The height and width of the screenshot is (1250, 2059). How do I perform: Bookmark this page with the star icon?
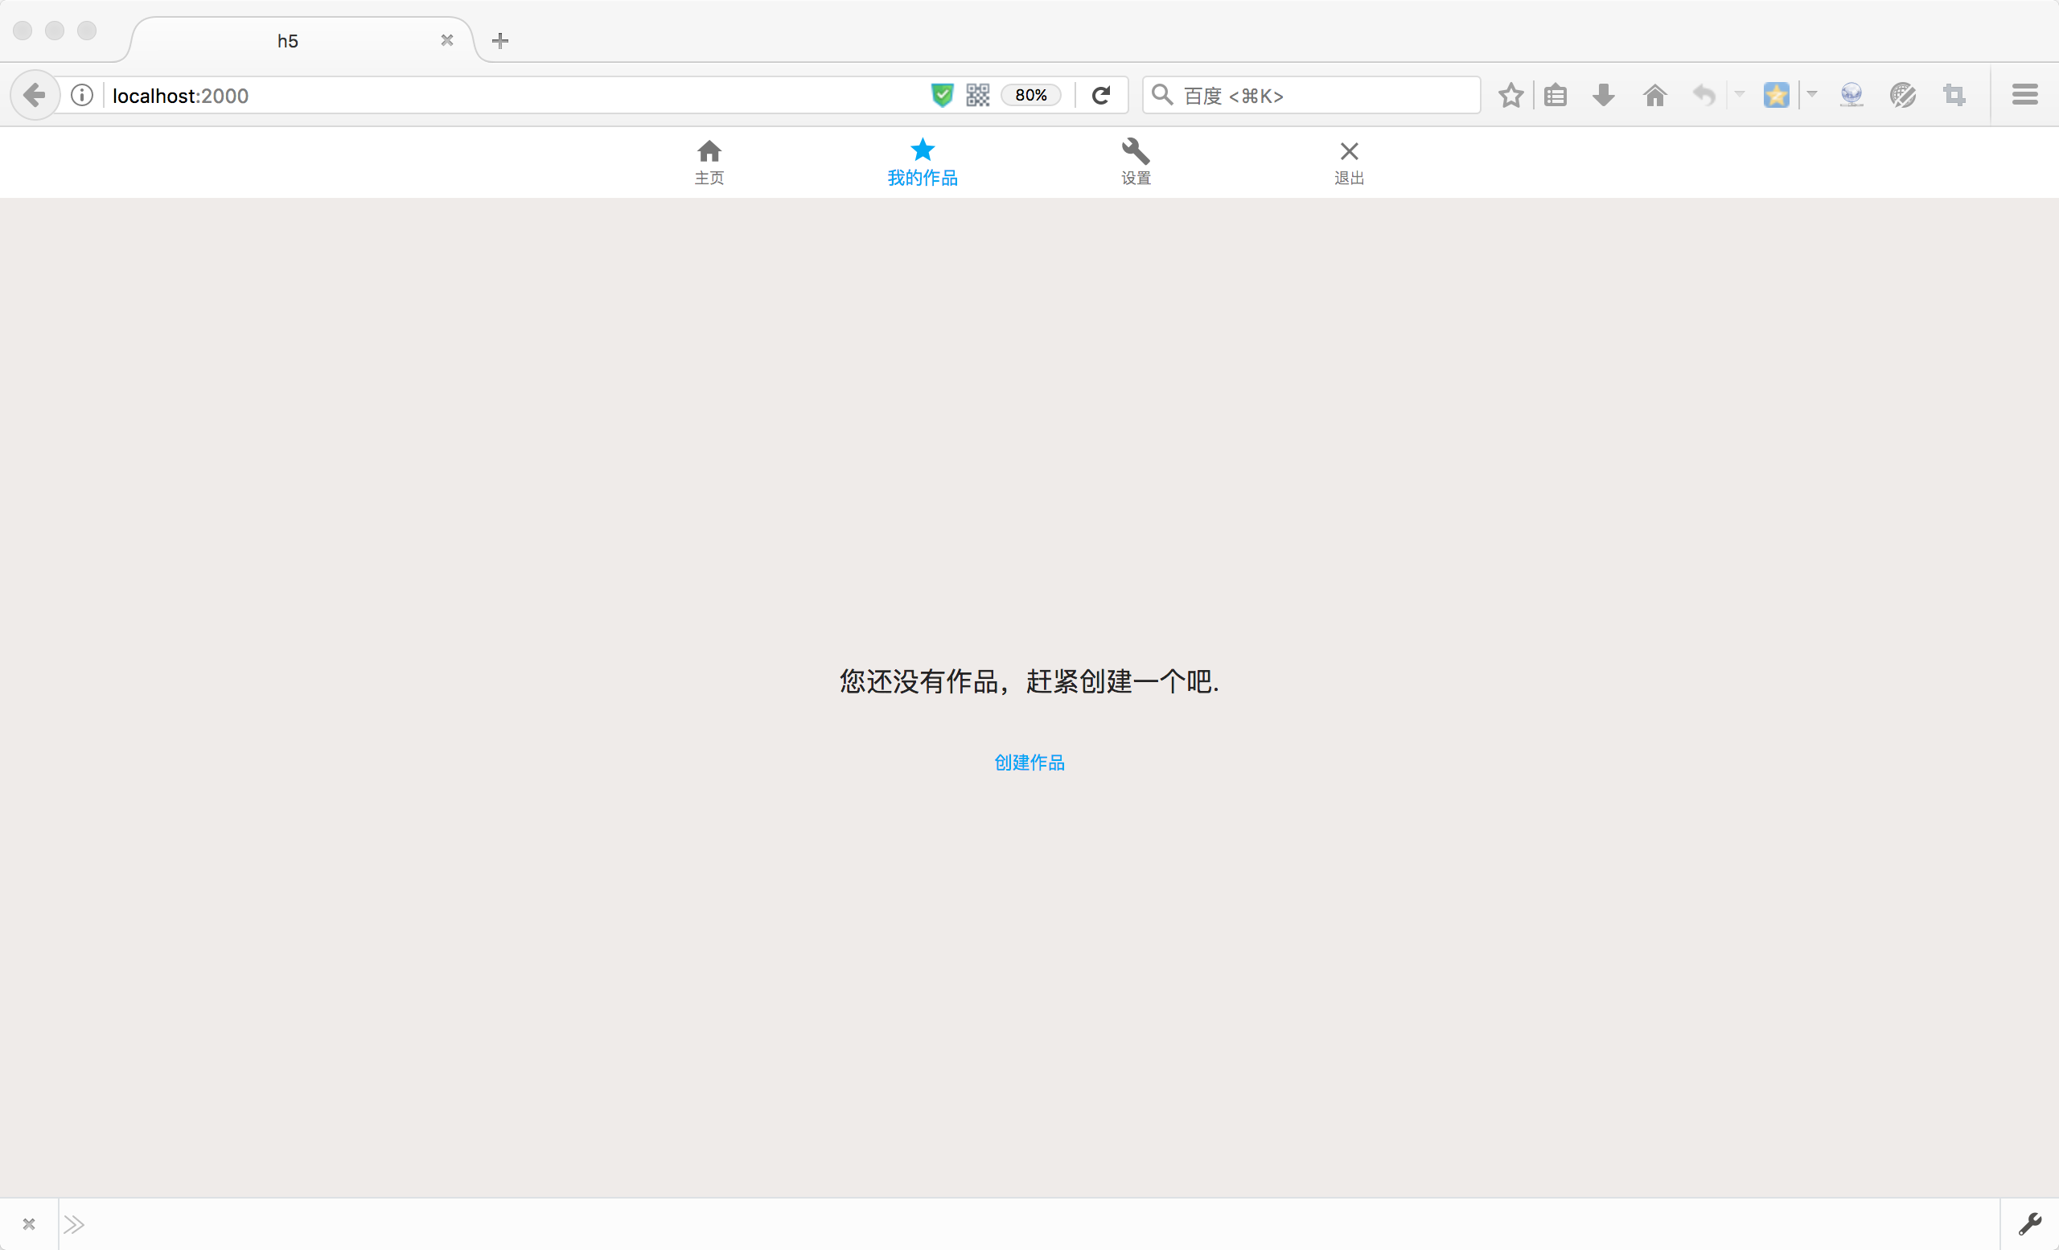(1510, 95)
